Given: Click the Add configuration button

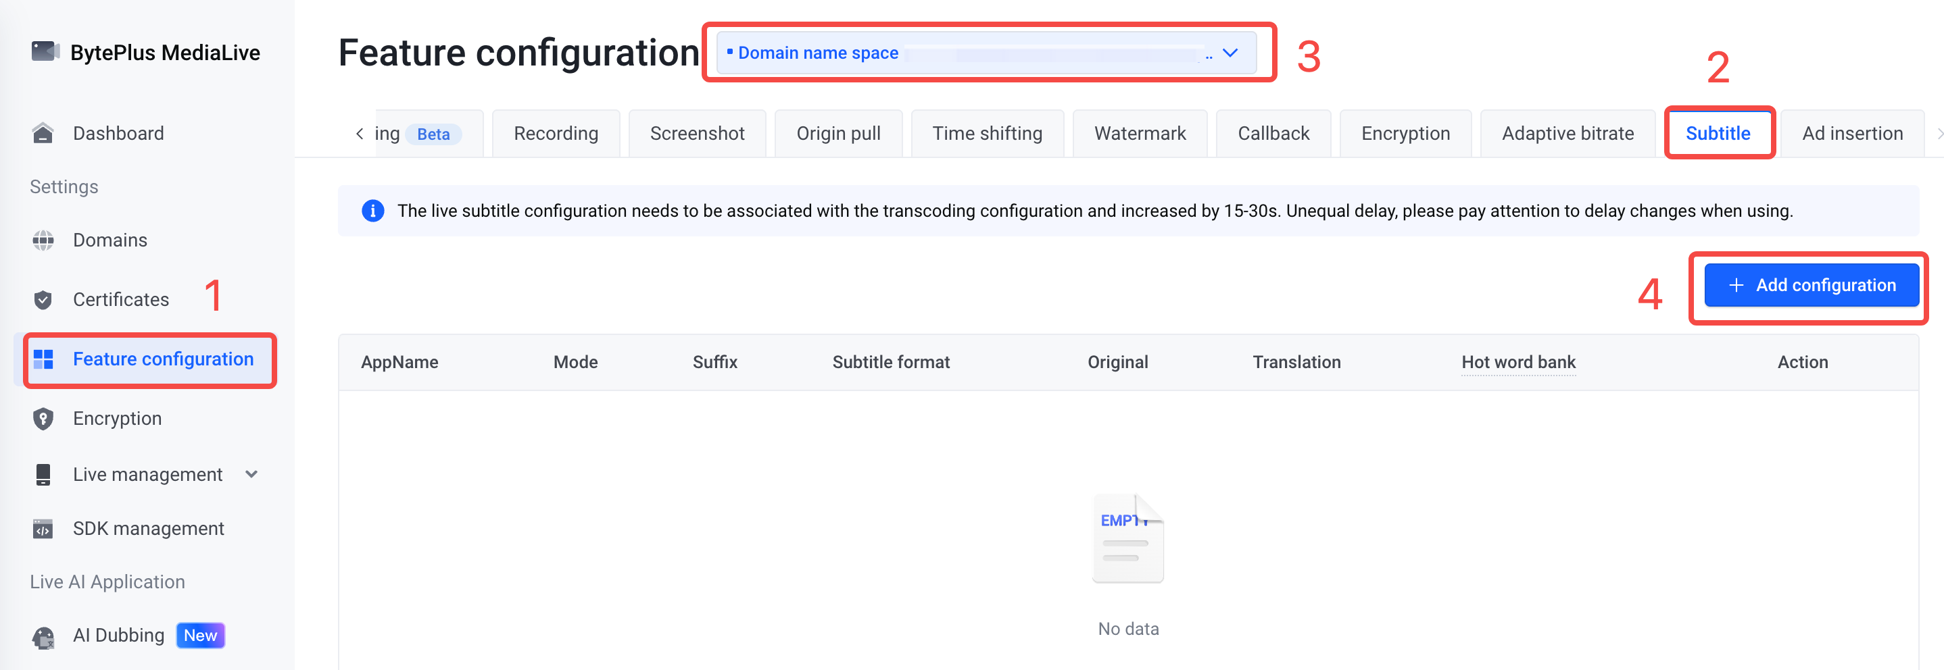Looking at the screenshot, I should click(x=1812, y=285).
